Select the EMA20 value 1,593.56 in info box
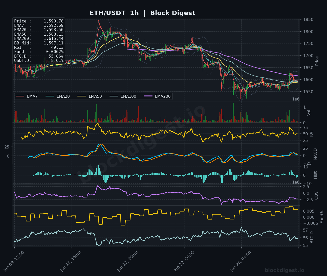 tap(54, 30)
